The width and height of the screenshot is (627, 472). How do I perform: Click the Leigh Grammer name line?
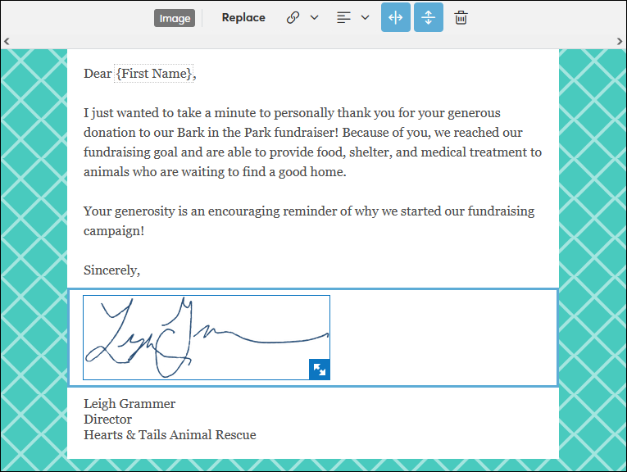click(x=129, y=403)
